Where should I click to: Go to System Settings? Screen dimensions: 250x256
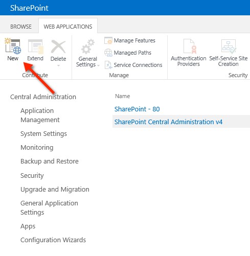click(x=43, y=134)
